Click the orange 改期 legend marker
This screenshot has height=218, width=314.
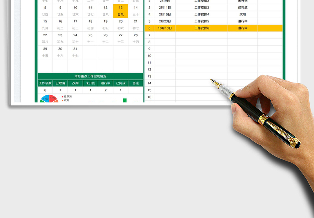coord(62,100)
